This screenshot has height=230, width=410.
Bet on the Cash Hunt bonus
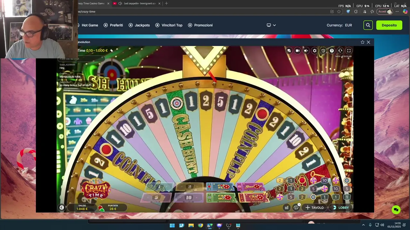pos(222,198)
